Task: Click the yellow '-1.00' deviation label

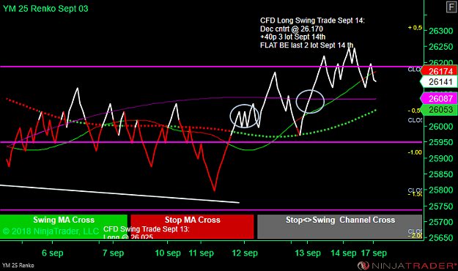Action: pos(415,152)
